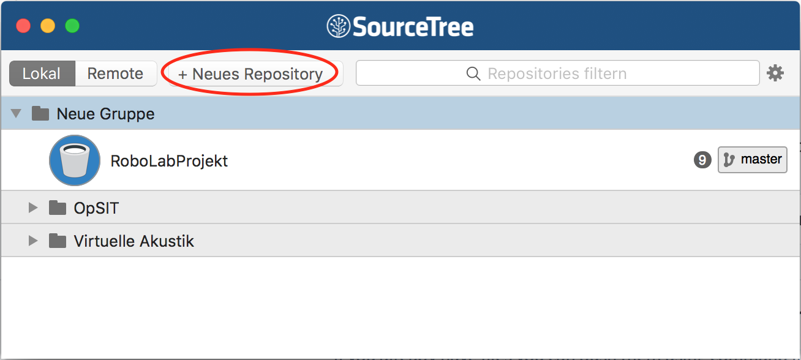Viewport: 801px width, 360px height.
Task: Click the OpSIT folder icon
Action: point(58,208)
